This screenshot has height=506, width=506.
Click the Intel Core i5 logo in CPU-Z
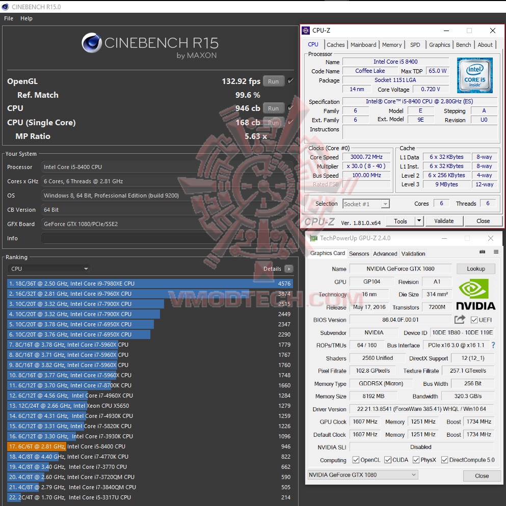point(474,75)
